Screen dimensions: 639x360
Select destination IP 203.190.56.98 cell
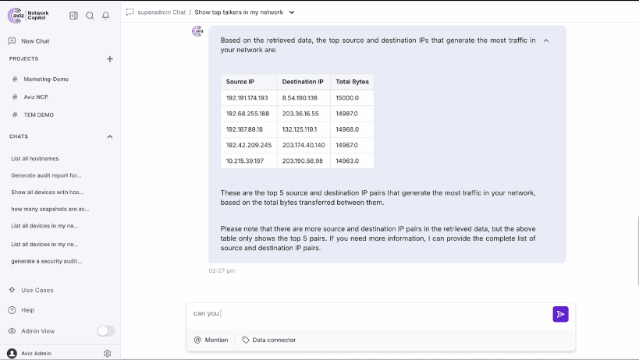click(x=304, y=161)
